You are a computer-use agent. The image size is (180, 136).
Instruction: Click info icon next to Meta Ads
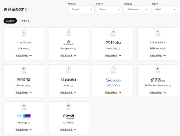pyautogui.click(x=119, y=49)
